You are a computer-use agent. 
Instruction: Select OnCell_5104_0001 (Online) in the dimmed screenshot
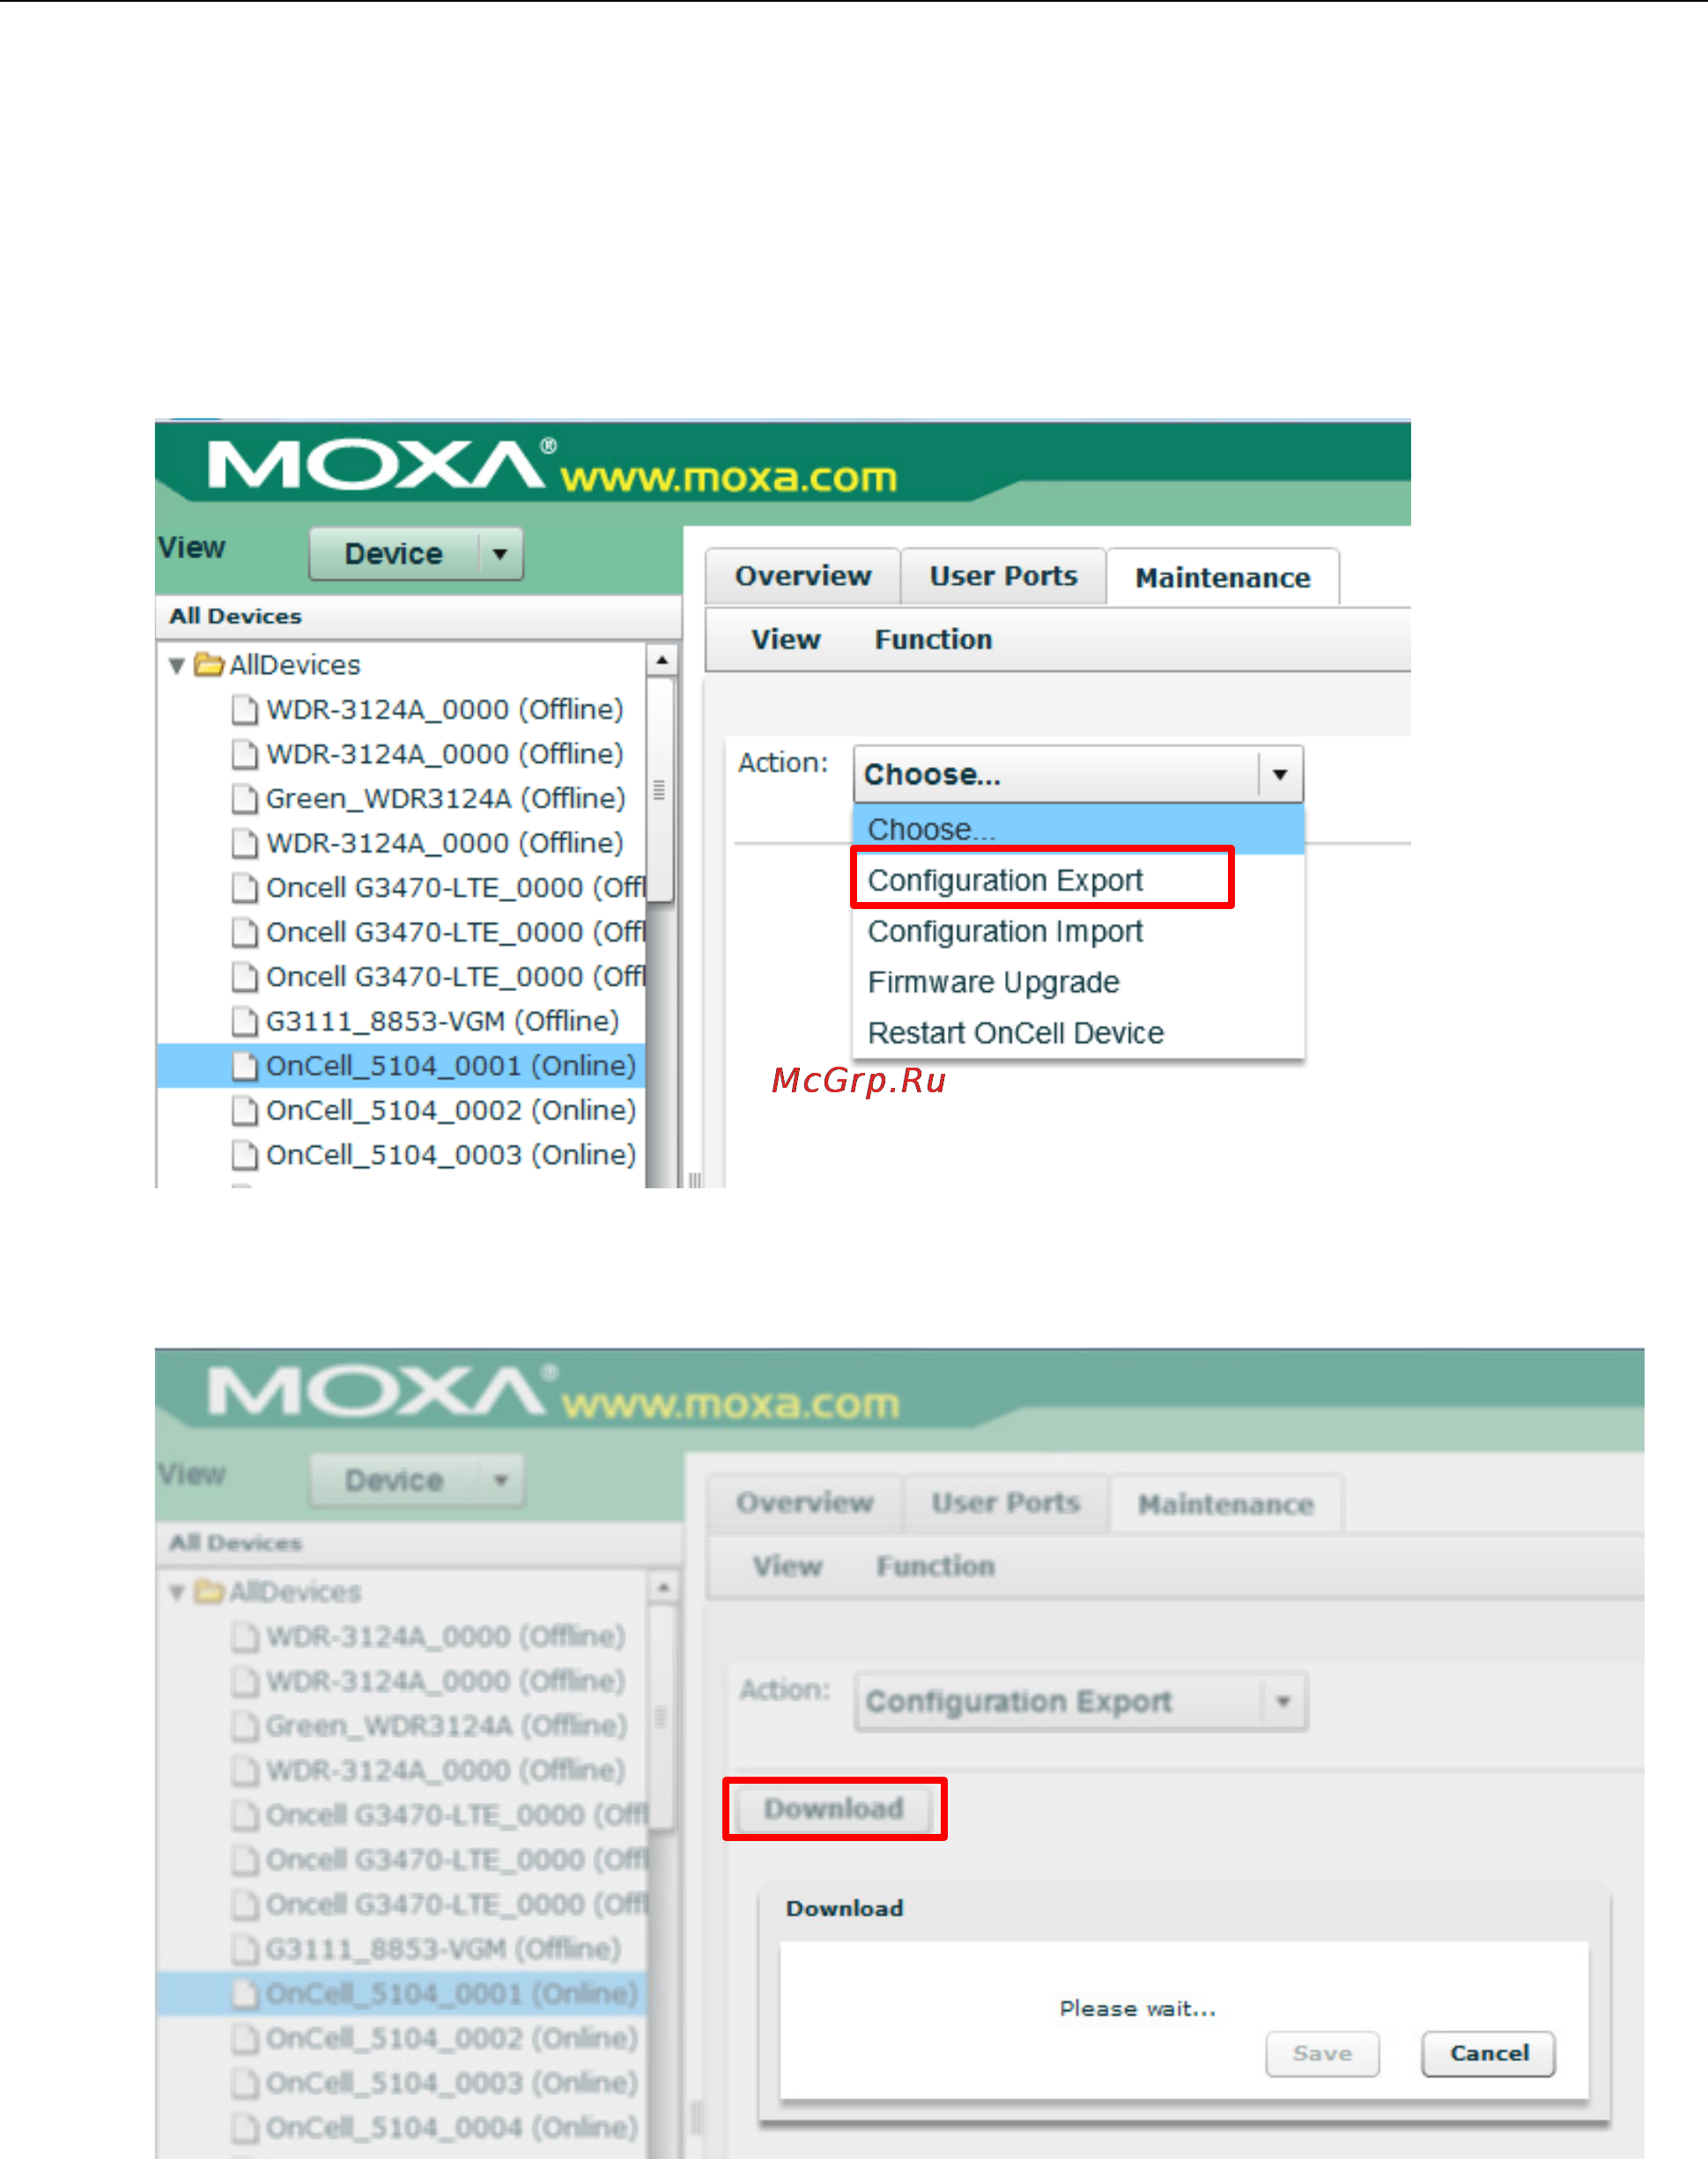click(x=450, y=1994)
